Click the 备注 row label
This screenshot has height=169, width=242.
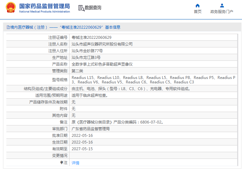64,122
